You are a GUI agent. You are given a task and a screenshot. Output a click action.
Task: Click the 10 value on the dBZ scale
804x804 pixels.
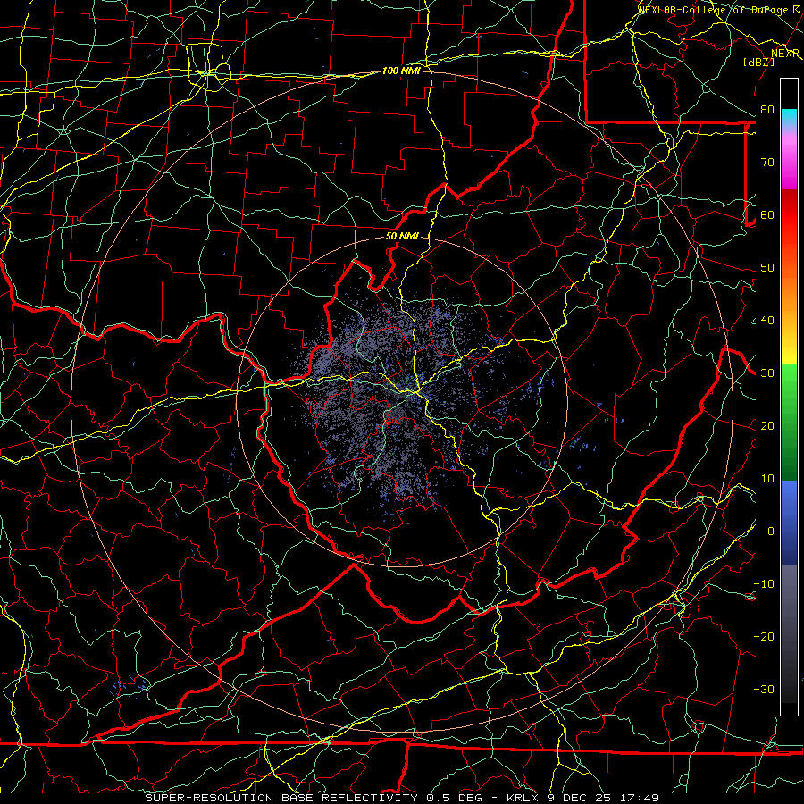[x=767, y=479]
